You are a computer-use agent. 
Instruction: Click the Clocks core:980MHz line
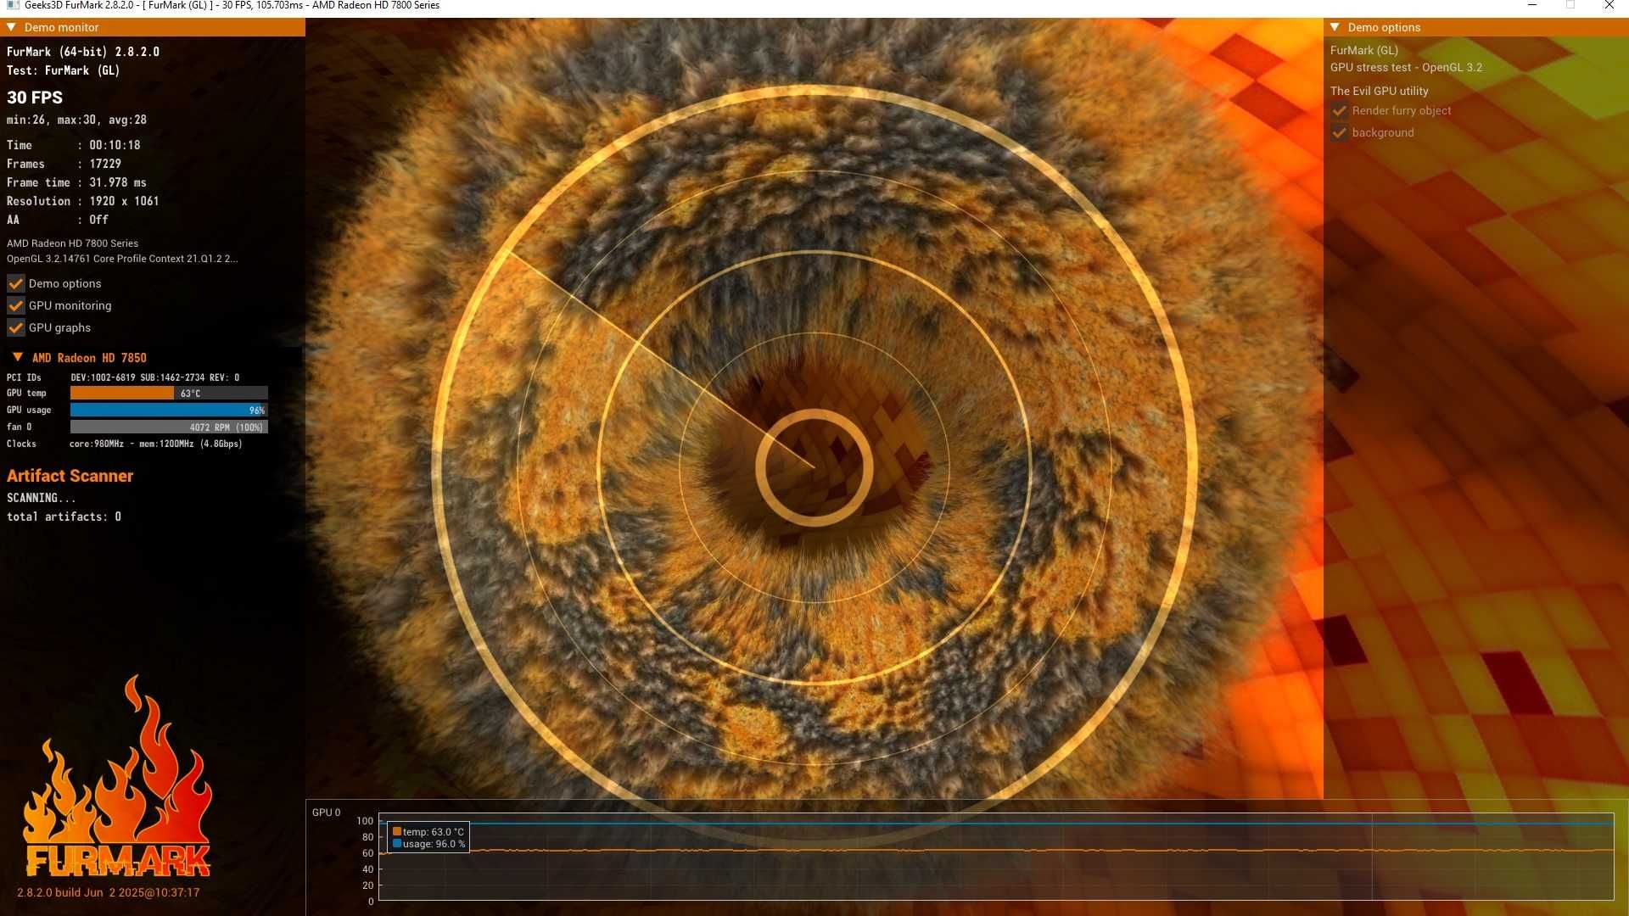point(125,444)
